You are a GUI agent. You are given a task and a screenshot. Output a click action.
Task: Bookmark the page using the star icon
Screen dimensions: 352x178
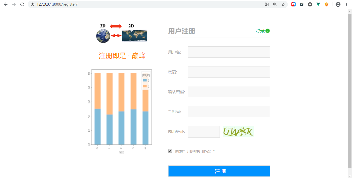pos(283,4)
